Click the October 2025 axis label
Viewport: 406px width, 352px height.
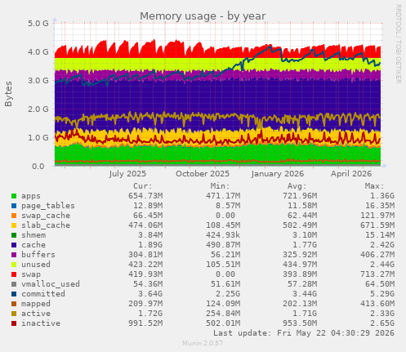(x=203, y=174)
